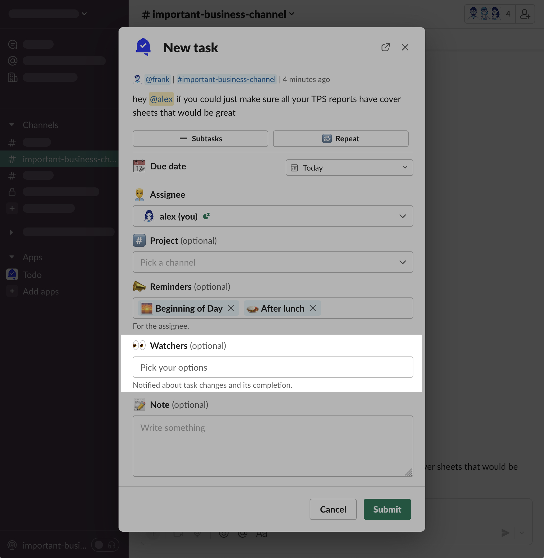This screenshot has height=558, width=544.
Task: Open the Due date Today dropdown
Action: click(349, 168)
